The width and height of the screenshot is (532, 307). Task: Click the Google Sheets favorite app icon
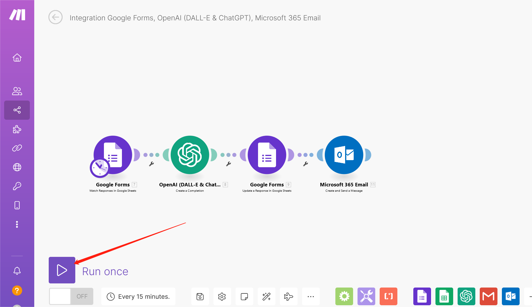tap(444, 296)
